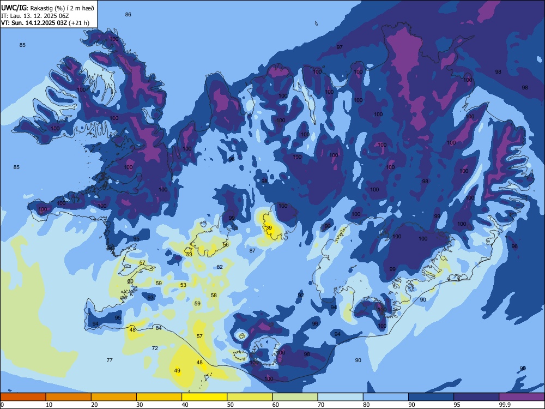Click the pale yellow 50–60 legend swatch
The image size is (545, 409).
point(250,397)
